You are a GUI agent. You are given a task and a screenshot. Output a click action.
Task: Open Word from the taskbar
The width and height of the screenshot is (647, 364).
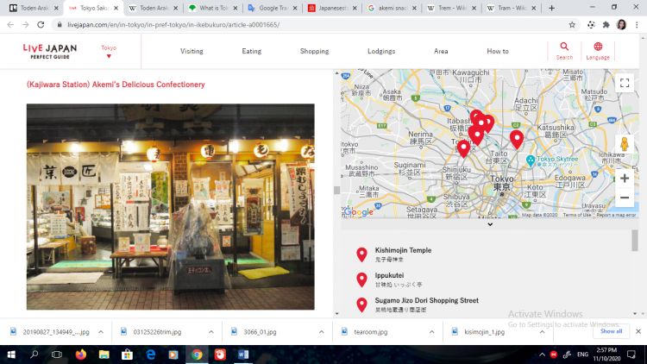(243, 355)
